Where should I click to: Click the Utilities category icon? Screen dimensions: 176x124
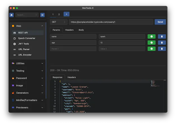(x=13, y=63)
